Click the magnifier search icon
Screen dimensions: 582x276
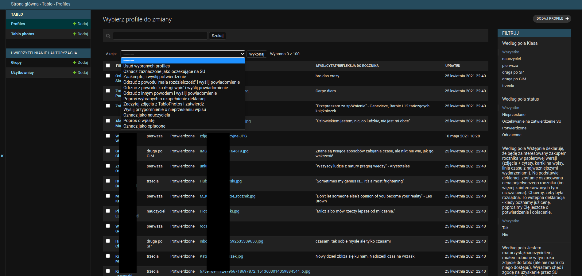108,36
